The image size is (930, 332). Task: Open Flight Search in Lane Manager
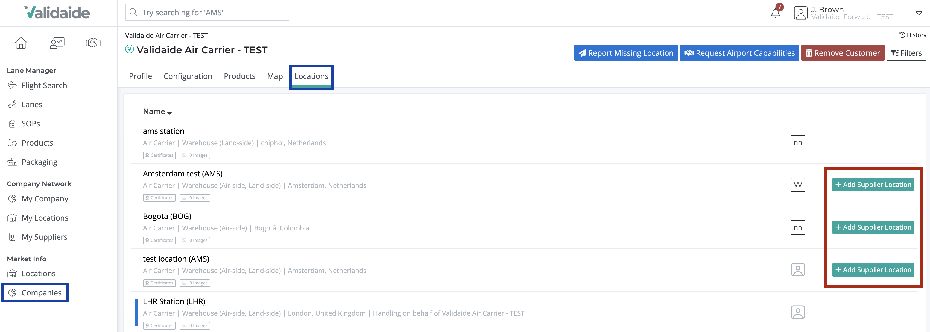pyautogui.click(x=44, y=85)
